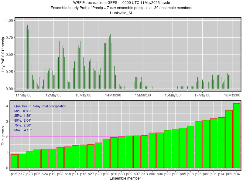Select the "Min: 0.86"" quartile line

tap(22, 111)
